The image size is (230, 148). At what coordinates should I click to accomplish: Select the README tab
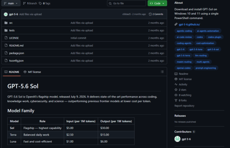click(12, 72)
